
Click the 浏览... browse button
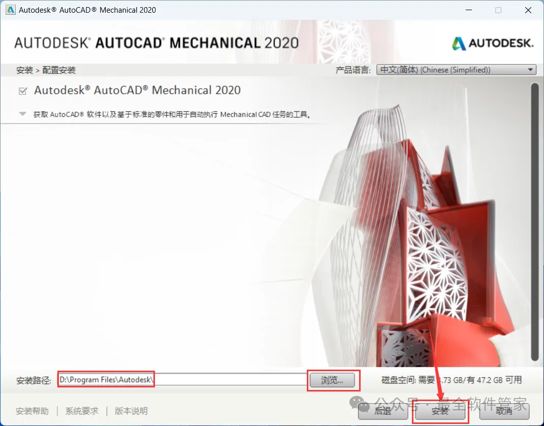tap(332, 380)
